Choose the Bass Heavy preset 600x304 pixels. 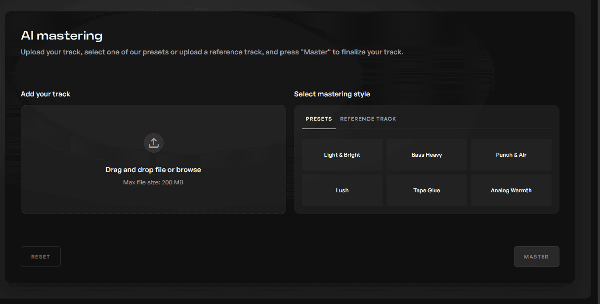point(427,155)
